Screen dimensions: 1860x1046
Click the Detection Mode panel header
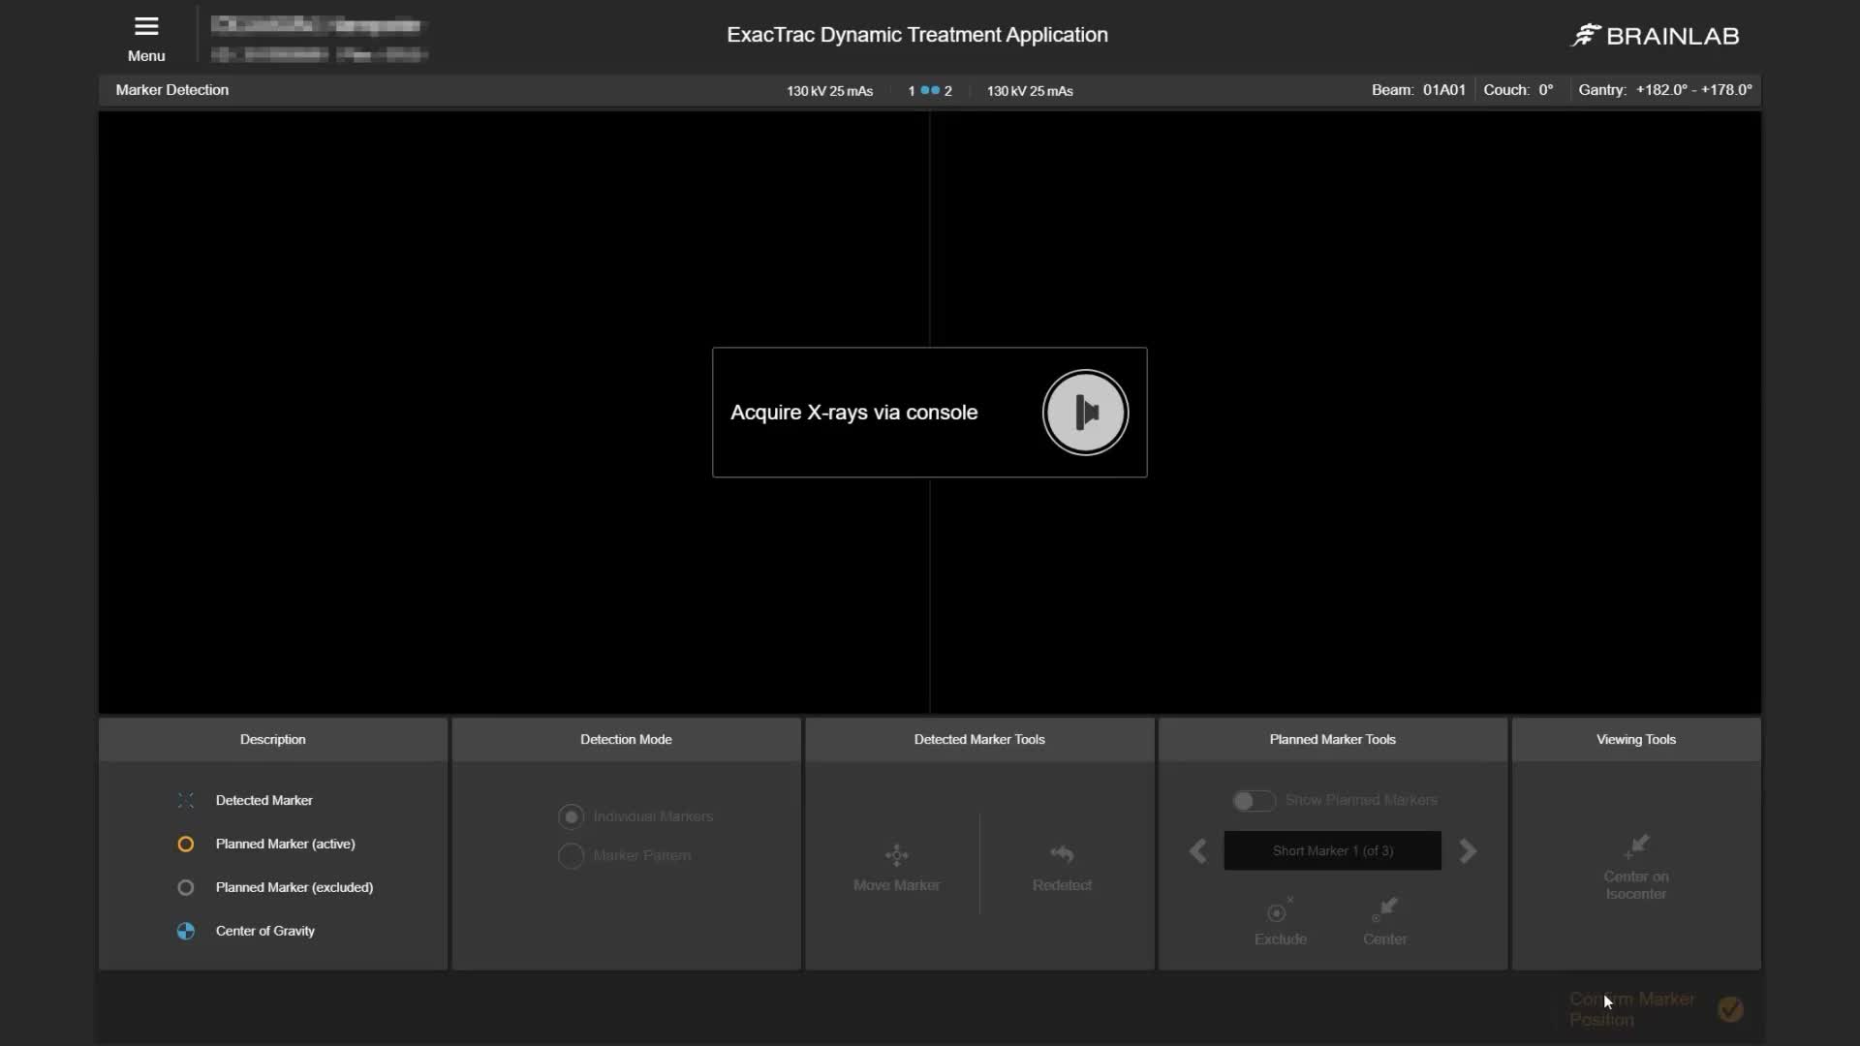click(x=626, y=739)
